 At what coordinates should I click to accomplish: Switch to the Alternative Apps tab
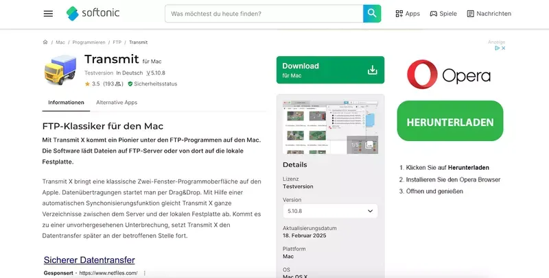tap(117, 102)
